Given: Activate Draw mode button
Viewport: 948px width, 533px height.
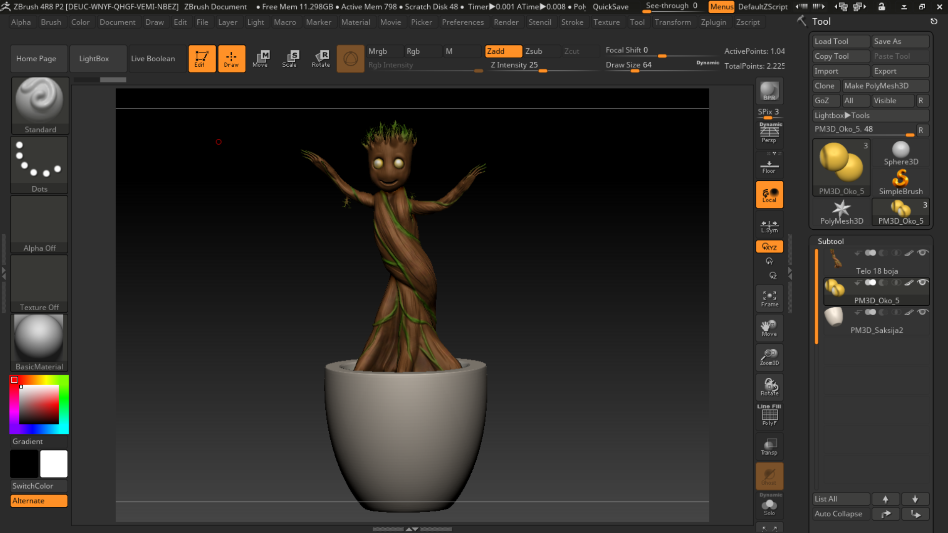Looking at the screenshot, I should 231,59.
